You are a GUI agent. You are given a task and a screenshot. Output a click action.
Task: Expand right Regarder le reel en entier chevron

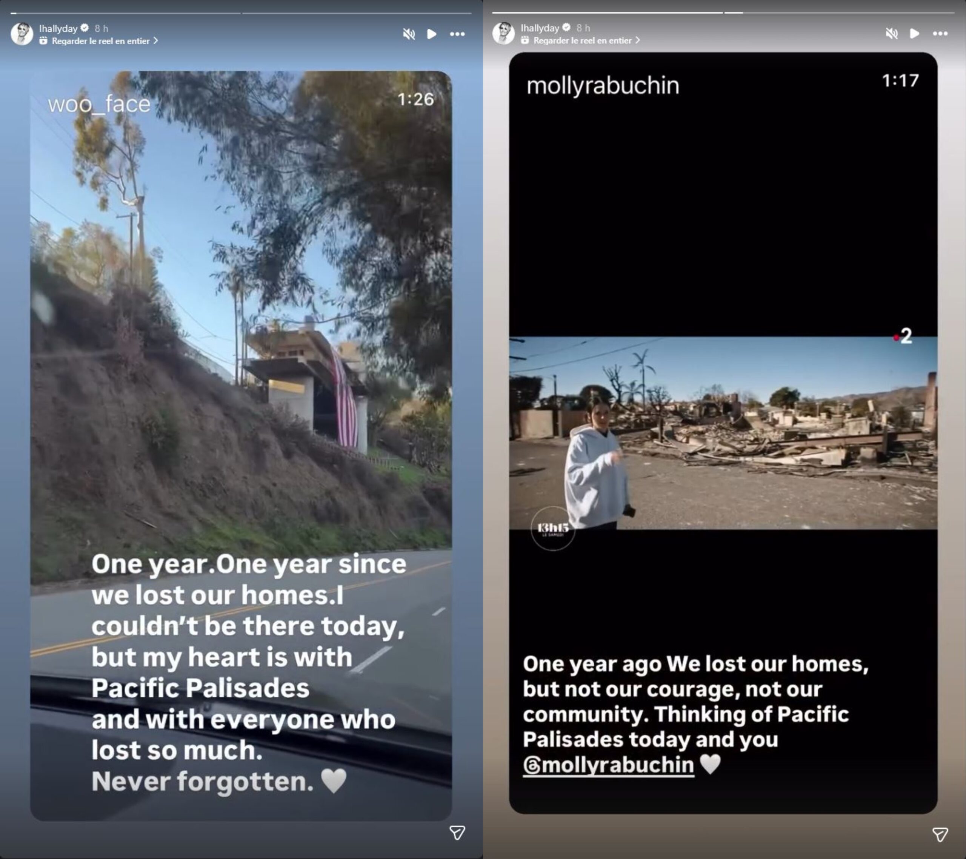click(638, 41)
